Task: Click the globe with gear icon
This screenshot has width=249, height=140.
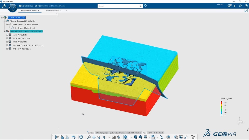Action: [x=141, y=137]
